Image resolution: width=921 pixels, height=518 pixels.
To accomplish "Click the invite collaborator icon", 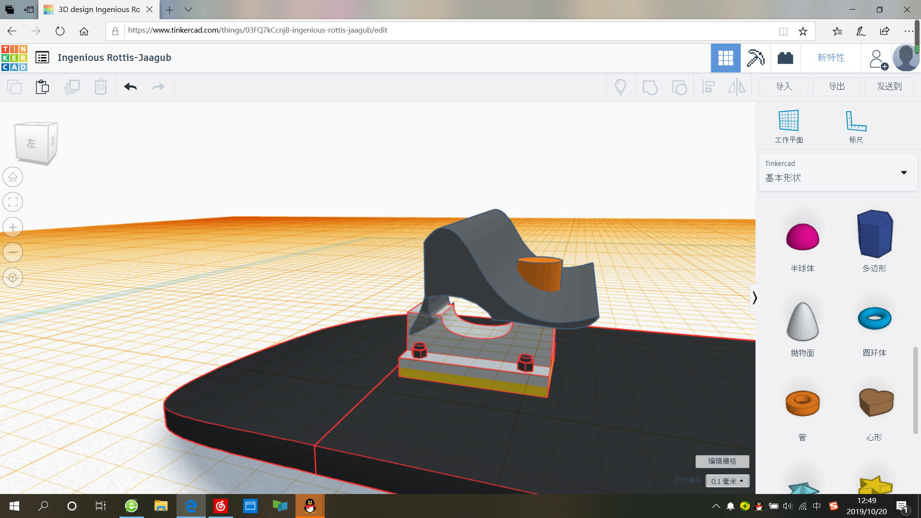I will (878, 59).
